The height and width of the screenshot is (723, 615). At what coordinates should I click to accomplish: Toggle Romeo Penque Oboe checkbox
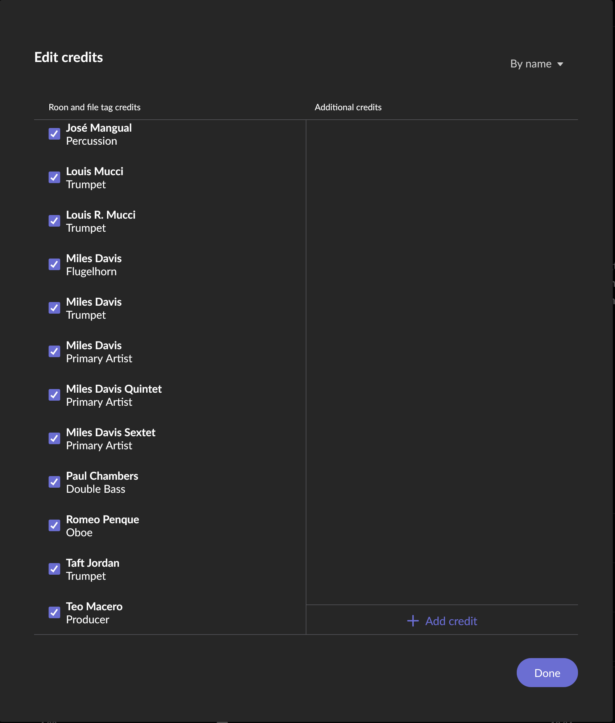(54, 525)
